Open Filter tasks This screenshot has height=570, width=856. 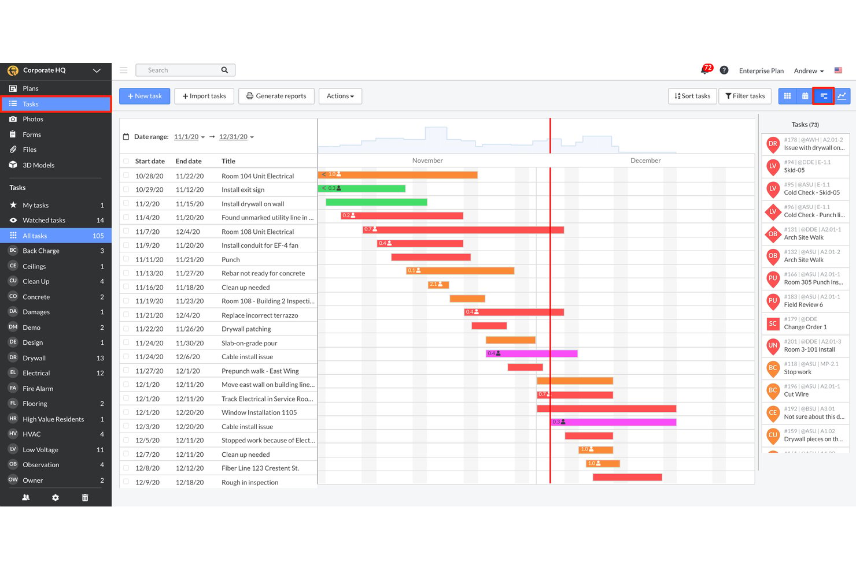point(745,96)
